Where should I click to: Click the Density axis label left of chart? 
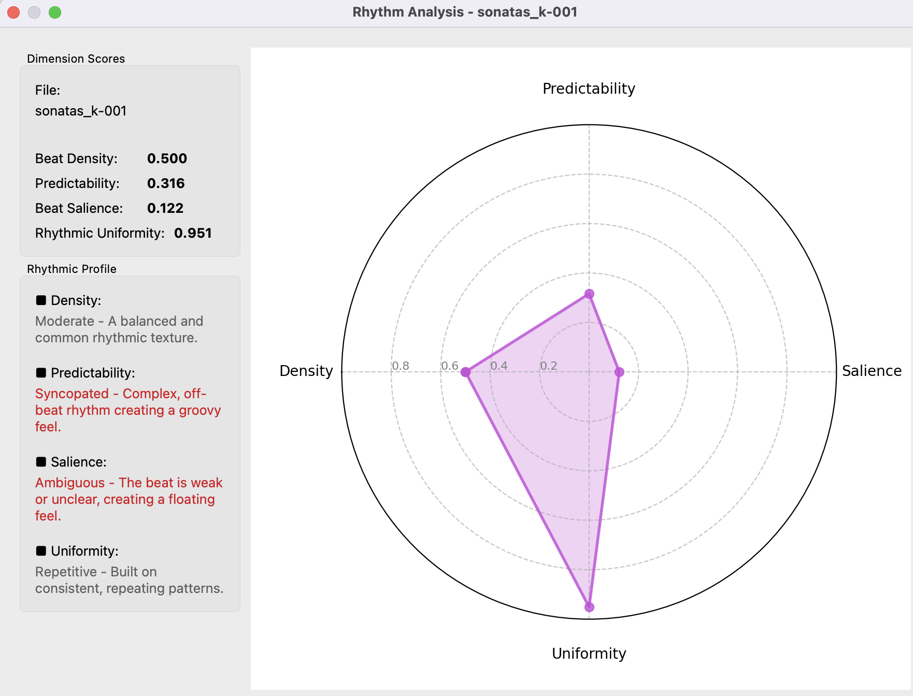(x=306, y=371)
